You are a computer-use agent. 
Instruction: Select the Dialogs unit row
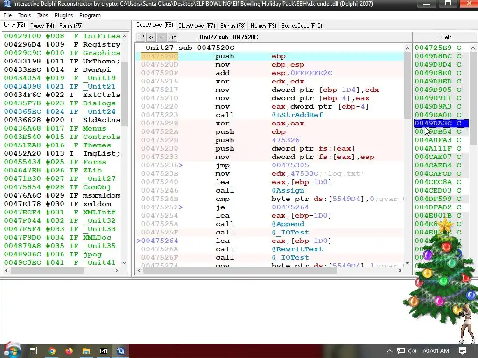(x=62, y=103)
